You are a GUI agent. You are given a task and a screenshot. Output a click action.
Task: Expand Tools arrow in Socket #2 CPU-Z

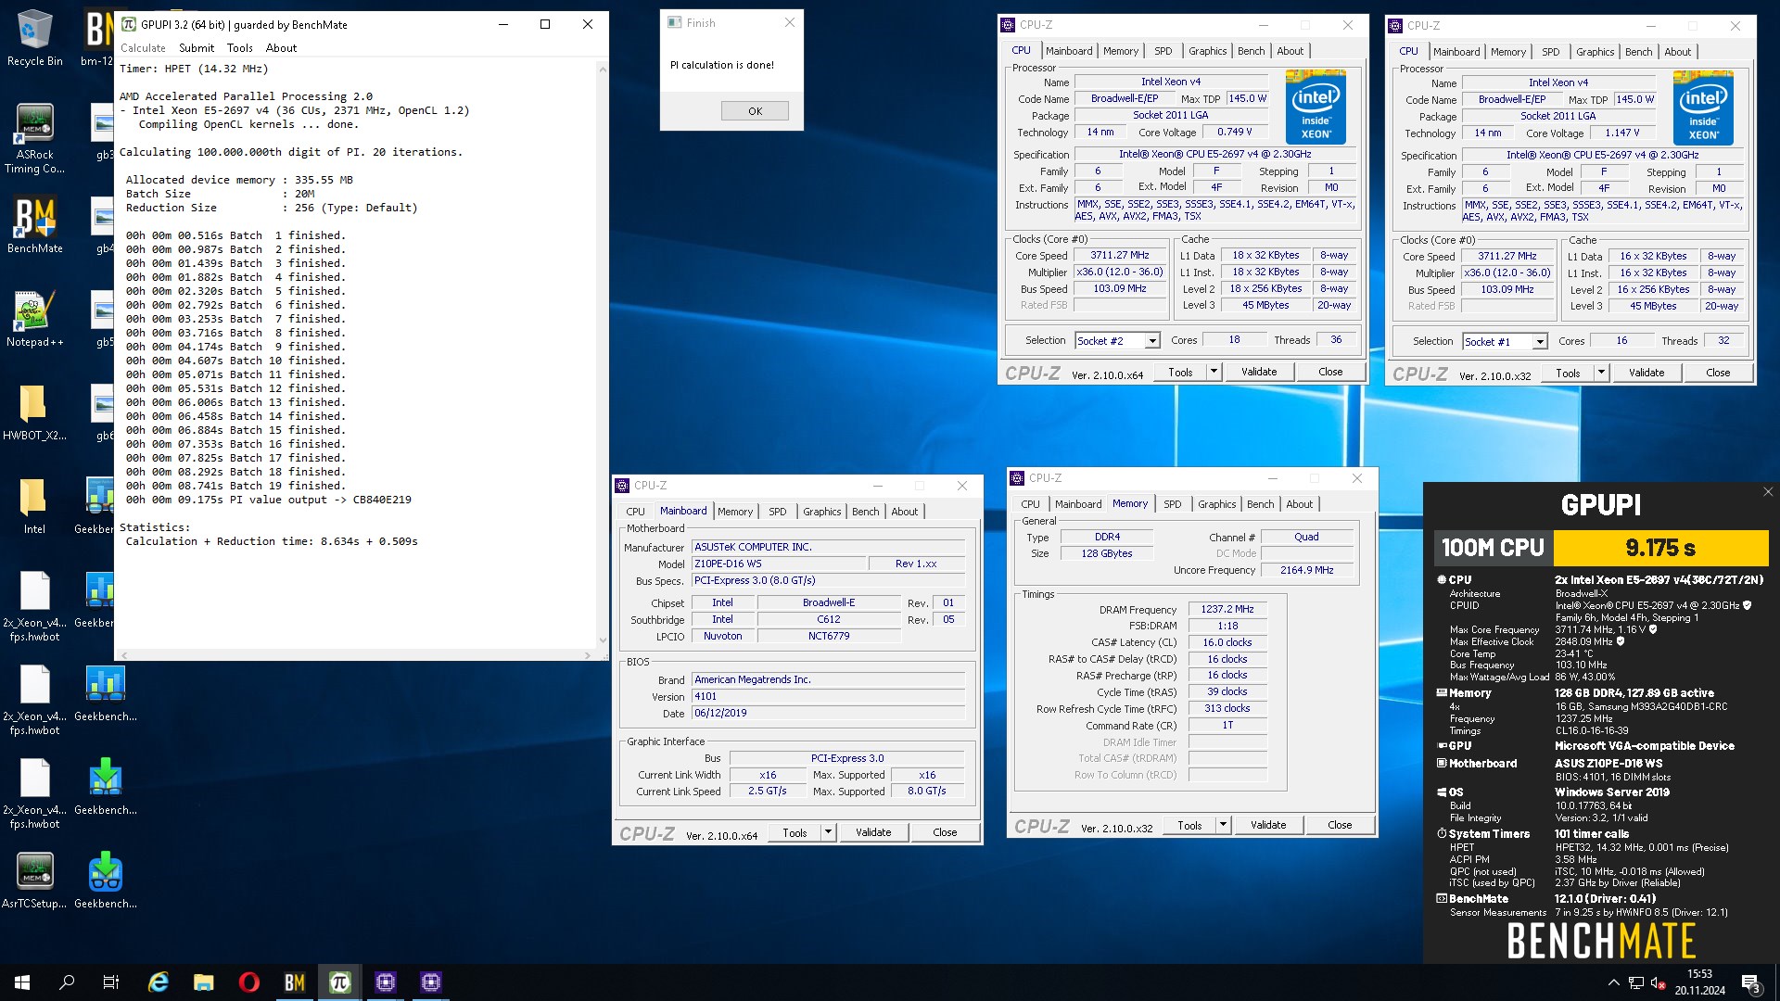coord(1214,372)
